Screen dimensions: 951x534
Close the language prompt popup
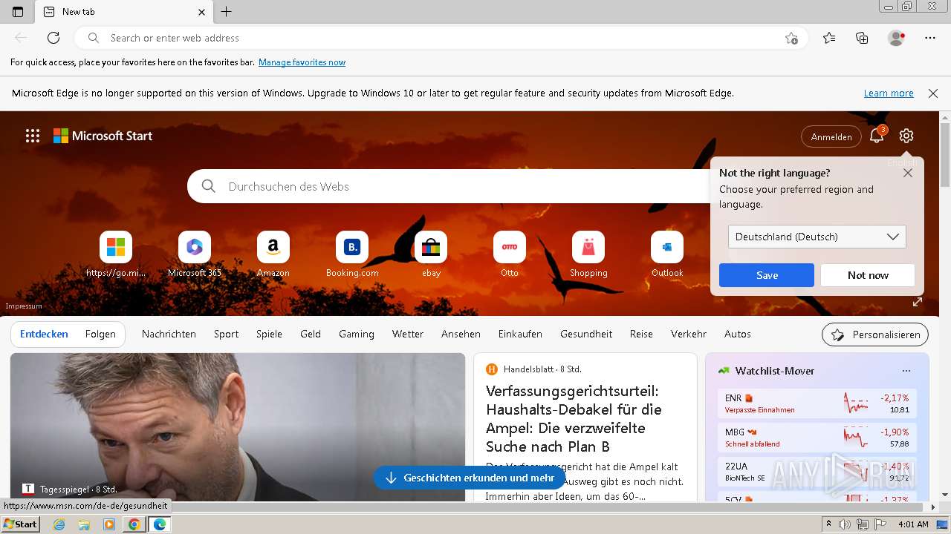[908, 173]
